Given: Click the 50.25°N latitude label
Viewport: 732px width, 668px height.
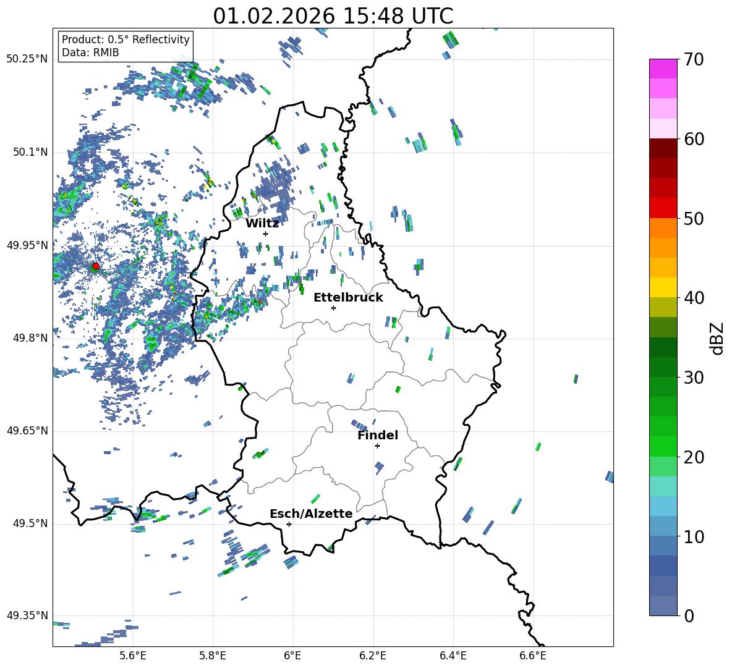Looking at the screenshot, I should pos(27,59).
